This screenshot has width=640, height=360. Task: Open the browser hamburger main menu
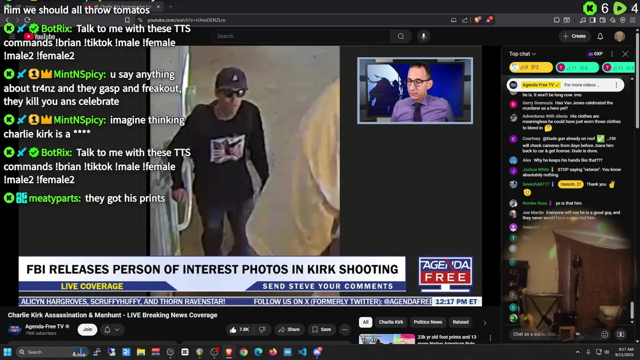point(632,20)
